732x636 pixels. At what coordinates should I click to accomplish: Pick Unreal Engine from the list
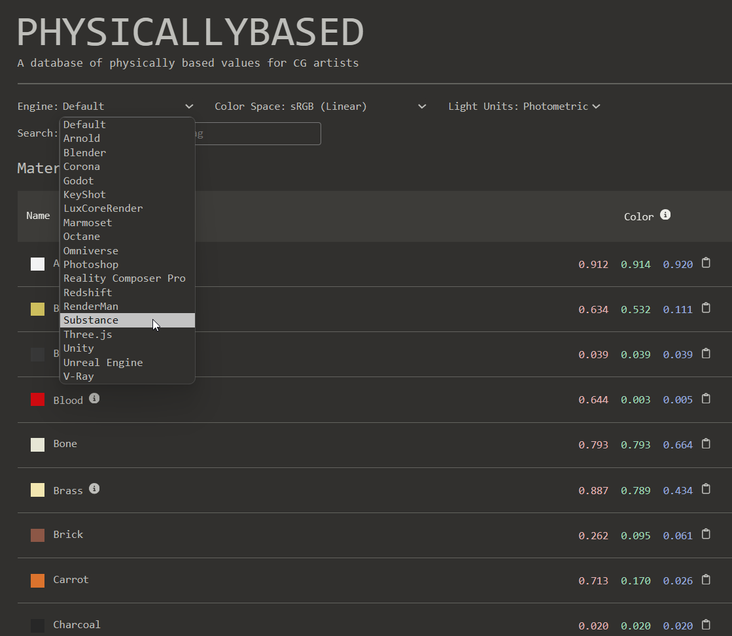tap(128, 363)
